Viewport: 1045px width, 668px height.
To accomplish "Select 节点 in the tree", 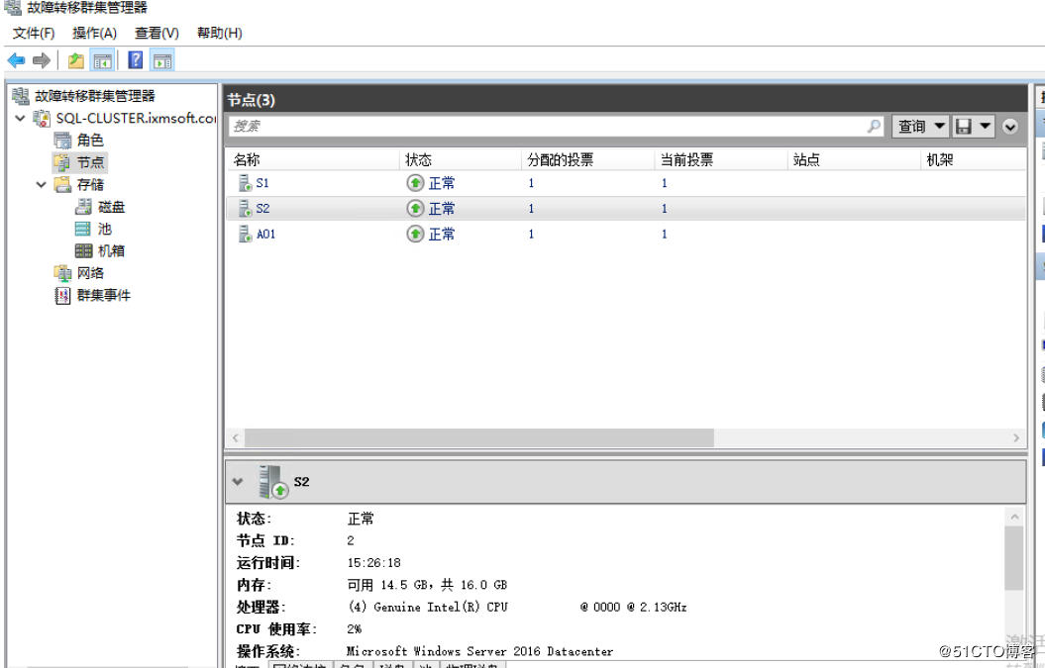I will [x=90, y=162].
